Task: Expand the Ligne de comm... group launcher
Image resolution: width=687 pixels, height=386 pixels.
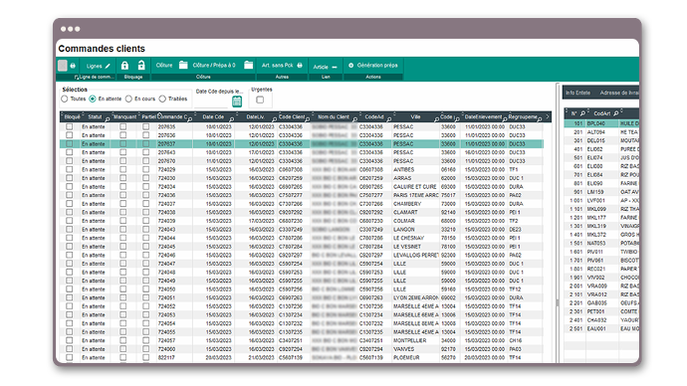Action: click(x=77, y=77)
